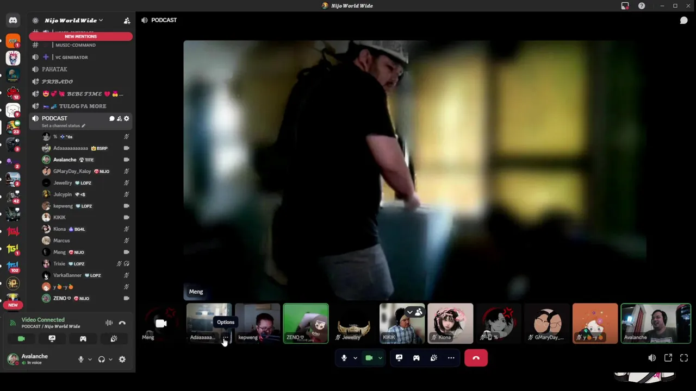Image resolution: width=696 pixels, height=391 pixels.
Task: Focus the KIKIK video tile
Action: [x=402, y=324]
